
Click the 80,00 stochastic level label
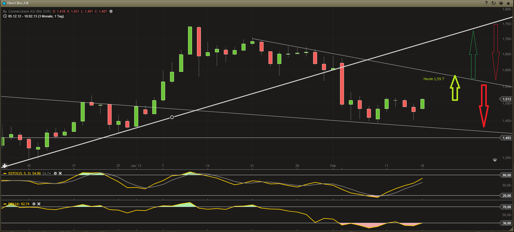506,175
